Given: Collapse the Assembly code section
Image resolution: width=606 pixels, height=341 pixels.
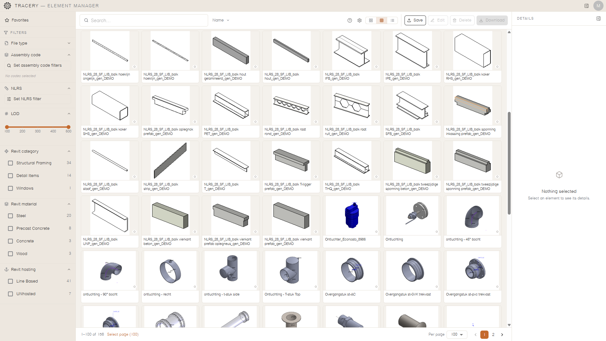Looking at the screenshot, I should point(69,55).
